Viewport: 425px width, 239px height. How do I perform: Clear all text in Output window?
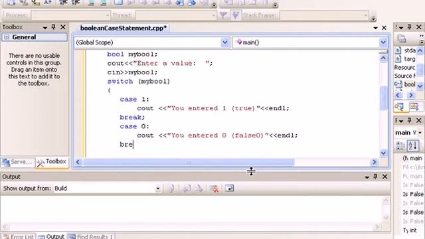pyautogui.click(x=214, y=189)
